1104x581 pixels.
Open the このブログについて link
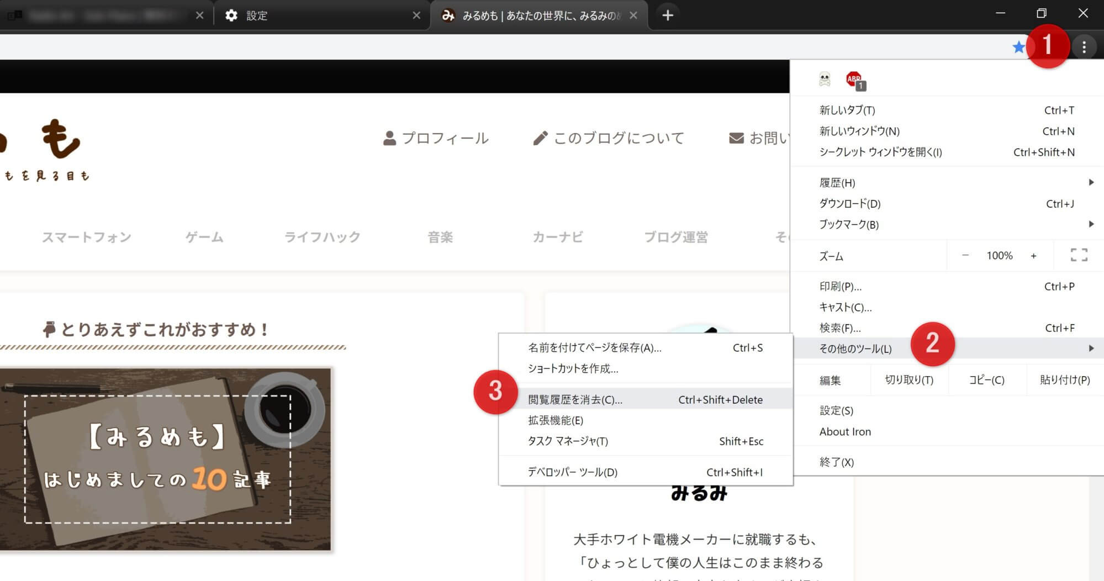click(609, 138)
